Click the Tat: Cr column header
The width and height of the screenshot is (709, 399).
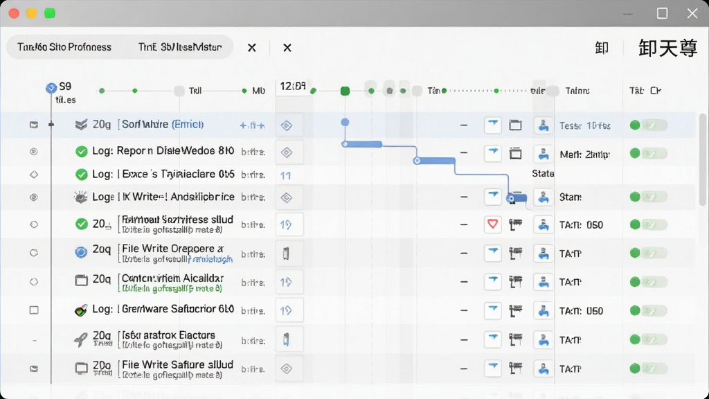645,91
